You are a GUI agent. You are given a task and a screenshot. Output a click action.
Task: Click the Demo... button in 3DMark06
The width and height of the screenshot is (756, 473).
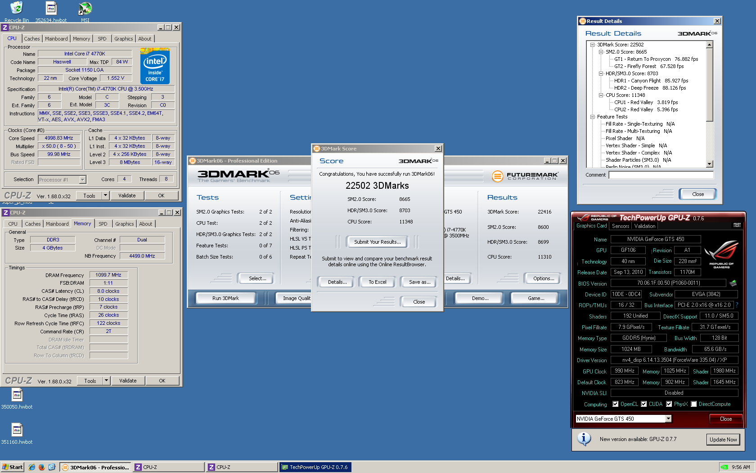point(480,298)
